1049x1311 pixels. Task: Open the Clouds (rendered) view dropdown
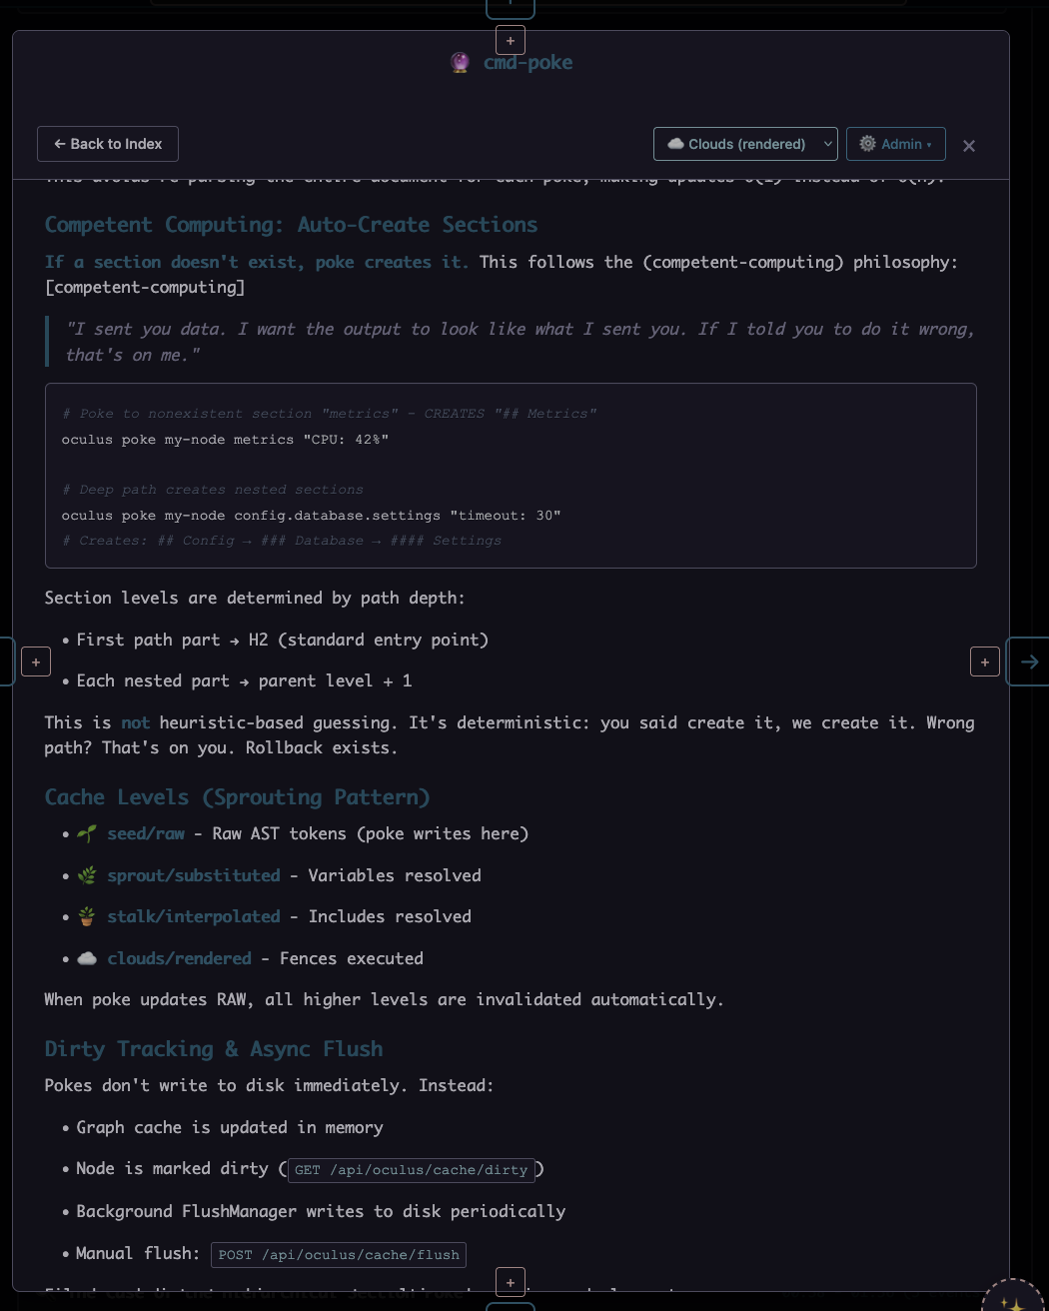(x=745, y=144)
